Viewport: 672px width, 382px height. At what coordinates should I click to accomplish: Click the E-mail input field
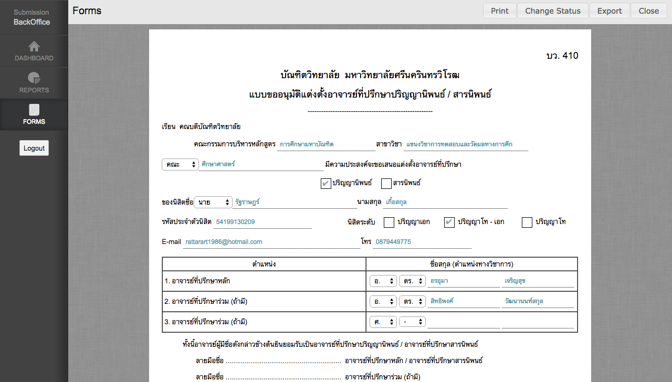click(x=269, y=242)
